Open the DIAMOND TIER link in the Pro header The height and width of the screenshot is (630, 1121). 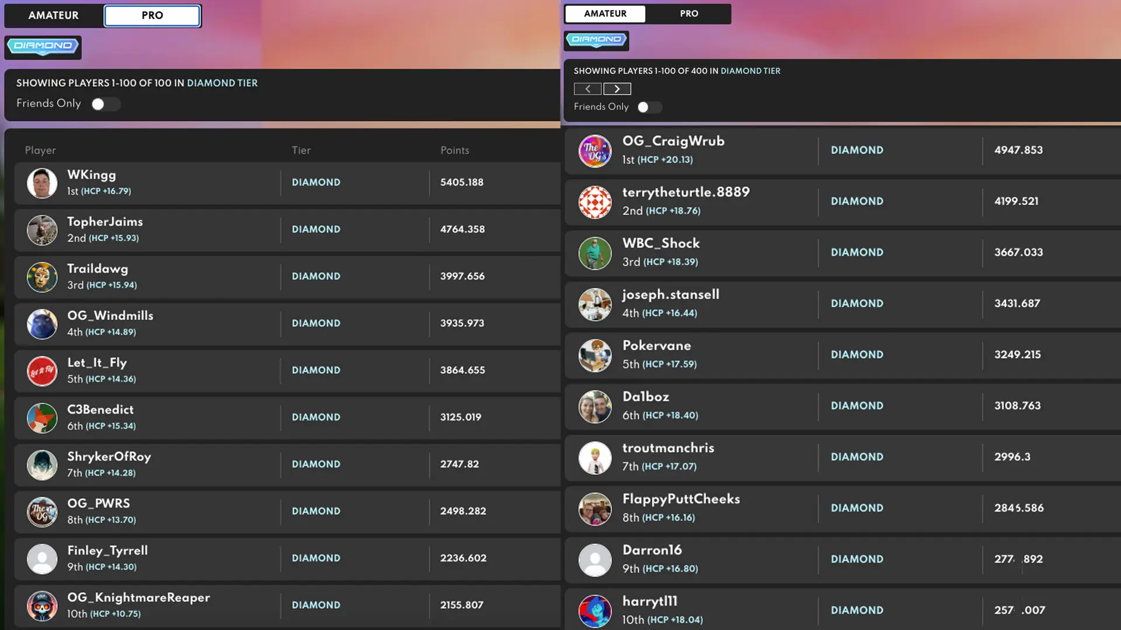click(x=222, y=83)
